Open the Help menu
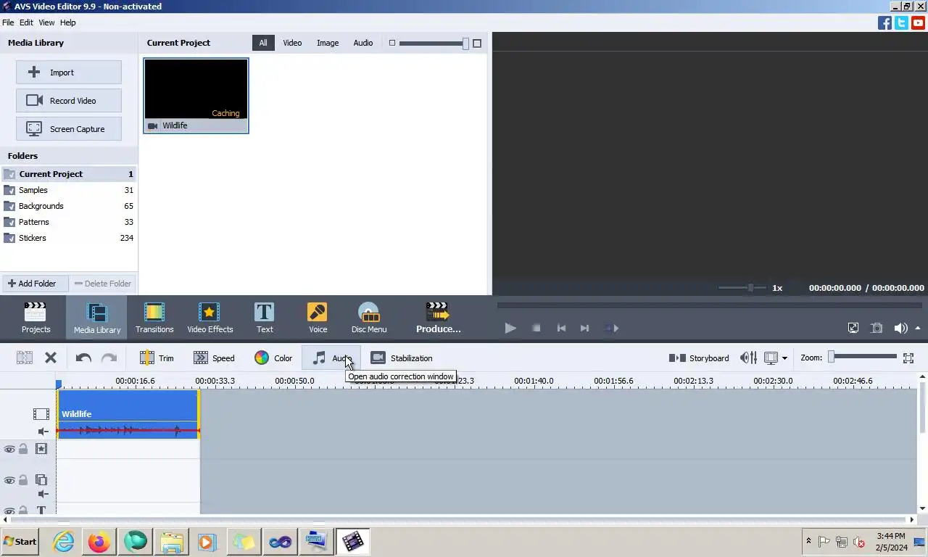928x557 pixels. [x=67, y=22]
